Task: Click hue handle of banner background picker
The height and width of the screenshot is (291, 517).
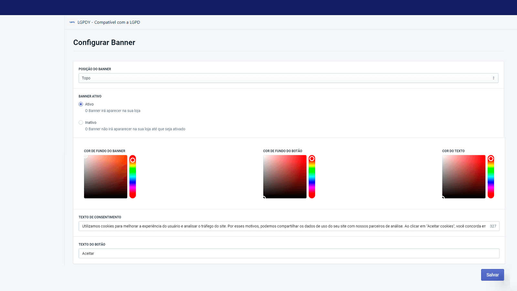Action: click(132, 160)
